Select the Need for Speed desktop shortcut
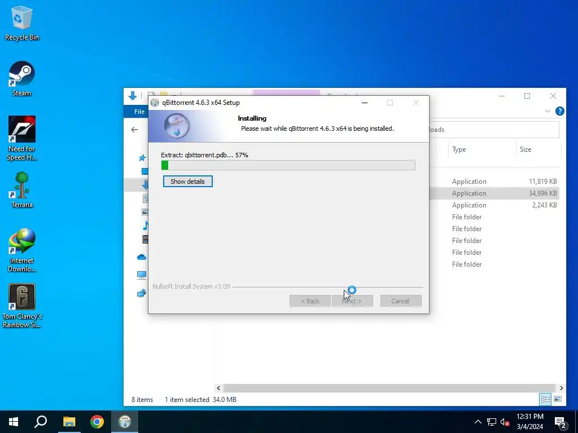Viewport: 578px width, 433px height. click(x=22, y=138)
